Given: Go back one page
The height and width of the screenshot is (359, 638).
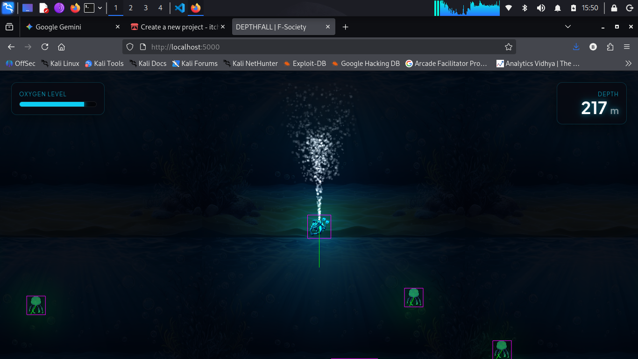Looking at the screenshot, I should (11, 47).
